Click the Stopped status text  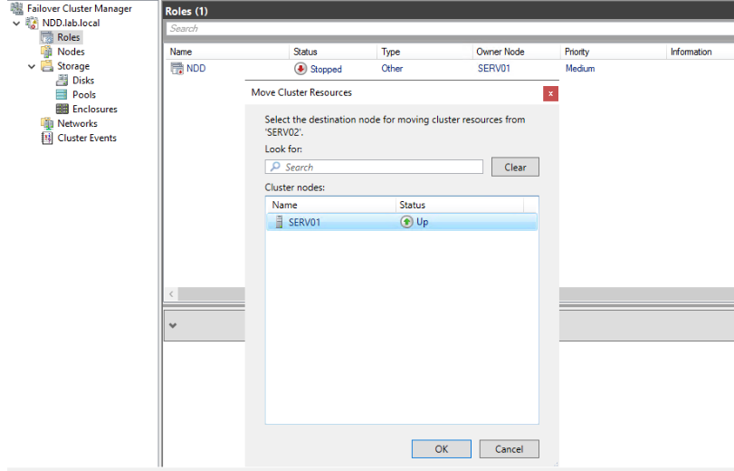coord(326,69)
